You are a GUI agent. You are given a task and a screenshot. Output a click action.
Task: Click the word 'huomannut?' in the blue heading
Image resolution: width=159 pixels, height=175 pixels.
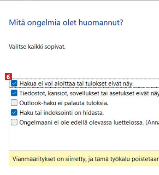[x=101, y=23]
